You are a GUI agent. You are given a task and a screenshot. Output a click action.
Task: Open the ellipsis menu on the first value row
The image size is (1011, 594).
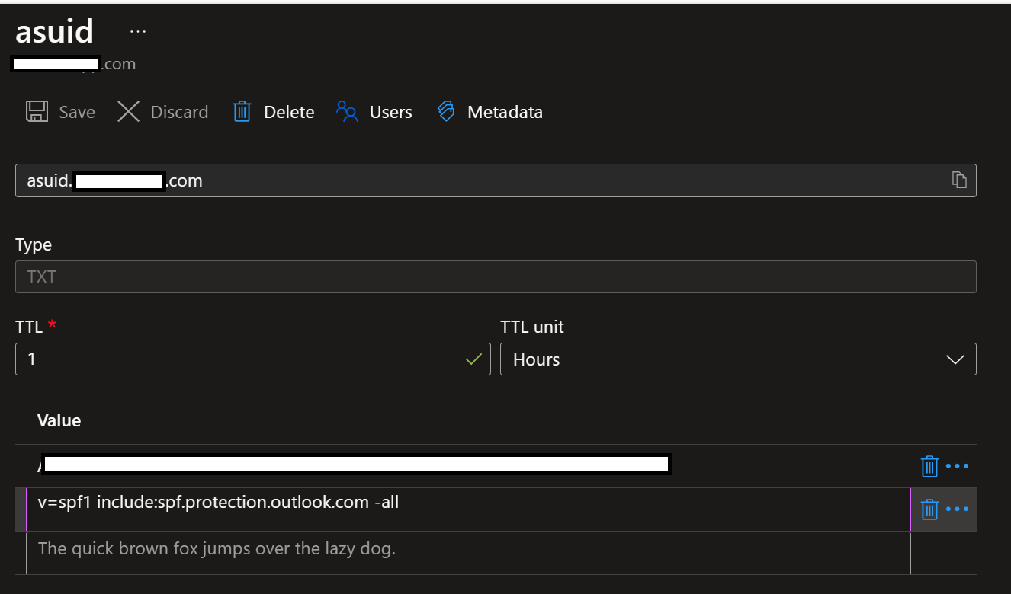(958, 465)
